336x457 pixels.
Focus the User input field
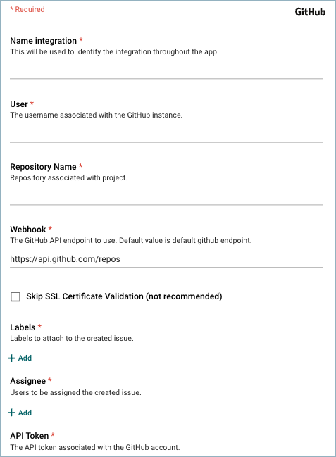[166, 134]
